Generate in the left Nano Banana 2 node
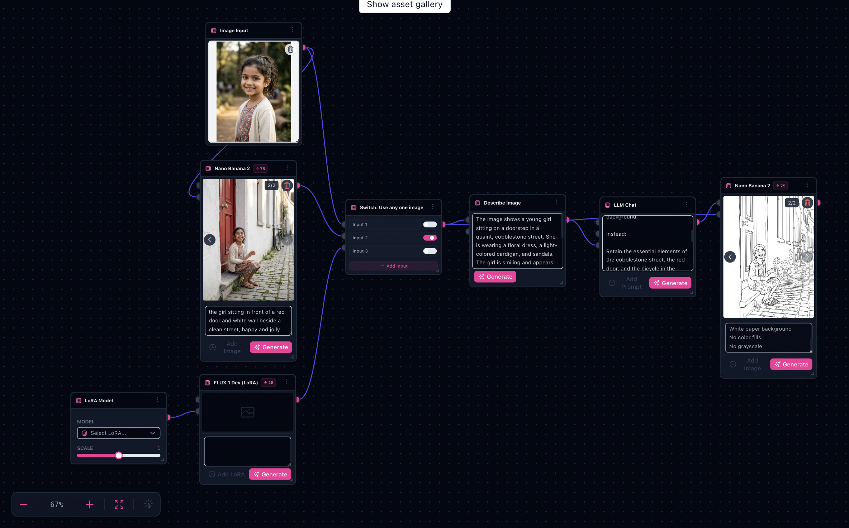The image size is (849, 528). tap(271, 347)
